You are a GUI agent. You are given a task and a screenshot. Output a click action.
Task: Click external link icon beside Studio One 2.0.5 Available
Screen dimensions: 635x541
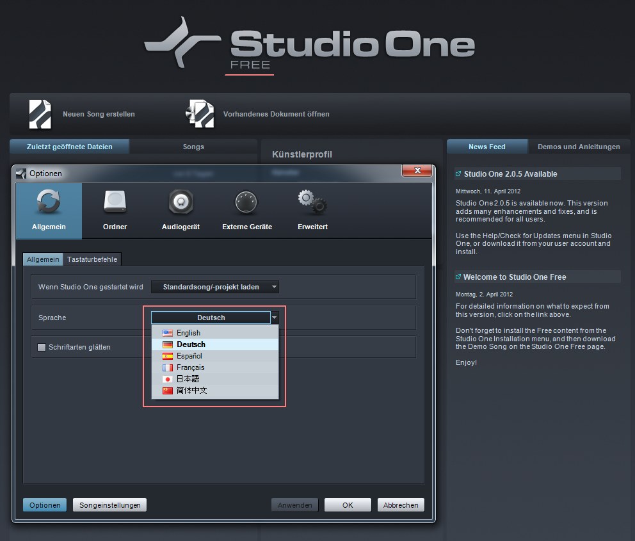click(x=458, y=174)
